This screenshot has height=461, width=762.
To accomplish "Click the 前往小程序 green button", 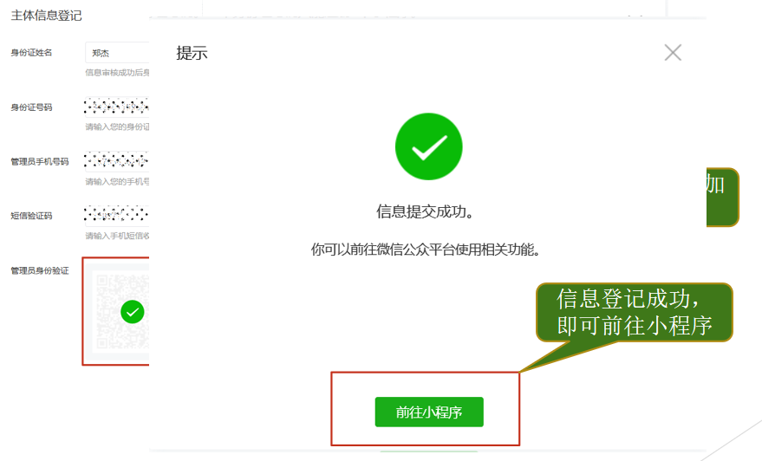I will (429, 412).
